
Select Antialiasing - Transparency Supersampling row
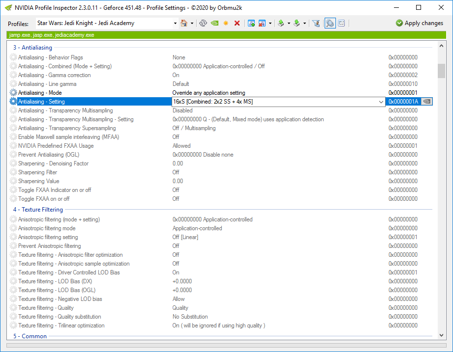221,128
